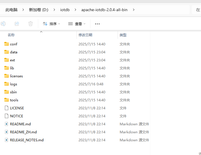Screen dimensions: 201x155
Task: Click the share icon in toolbar
Action: (17, 24)
